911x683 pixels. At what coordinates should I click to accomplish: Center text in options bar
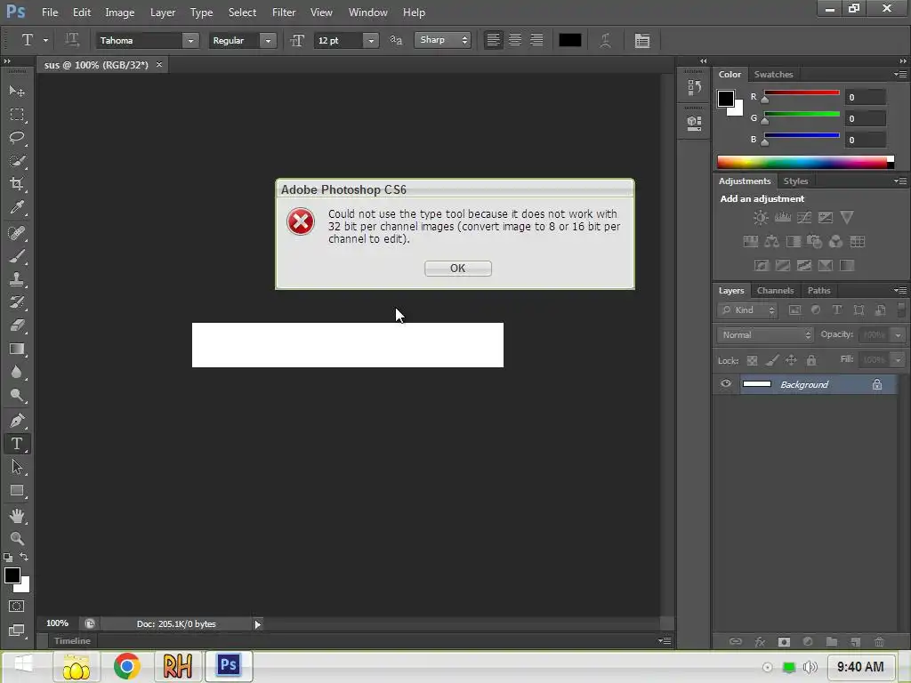tap(515, 40)
